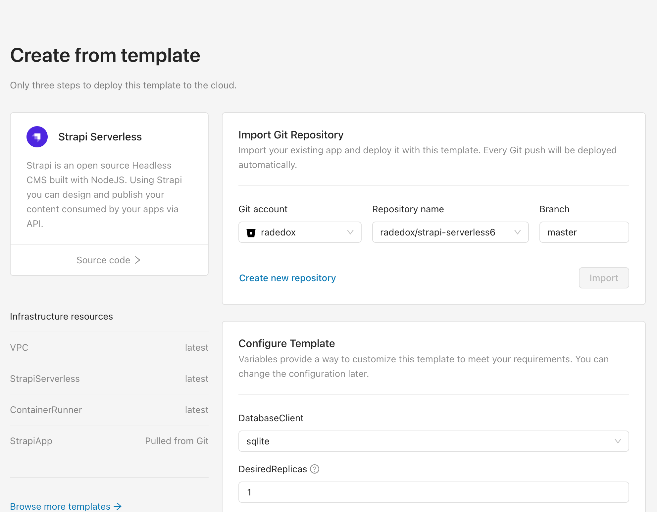Screen dimensions: 657x512
Task: Click the Repository name field label
Action: click(x=408, y=209)
